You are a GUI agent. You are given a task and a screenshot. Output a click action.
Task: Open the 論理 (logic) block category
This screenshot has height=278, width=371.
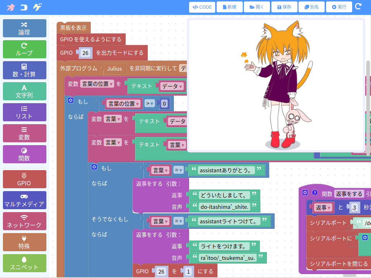tap(25, 28)
